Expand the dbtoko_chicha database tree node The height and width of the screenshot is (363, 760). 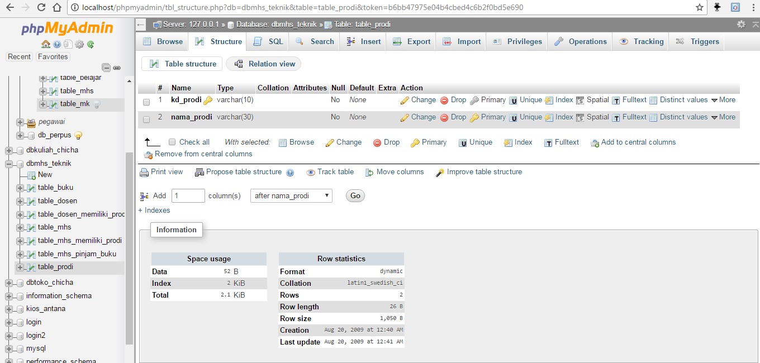(9, 283)
